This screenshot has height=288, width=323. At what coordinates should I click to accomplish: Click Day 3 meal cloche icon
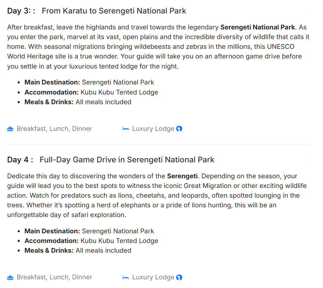click(x=10, y=129)
